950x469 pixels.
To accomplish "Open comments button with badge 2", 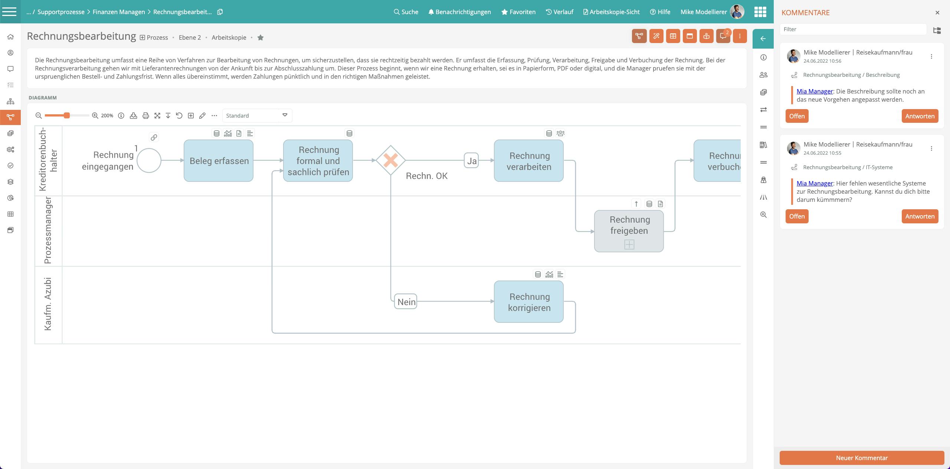I will point(723,36).
